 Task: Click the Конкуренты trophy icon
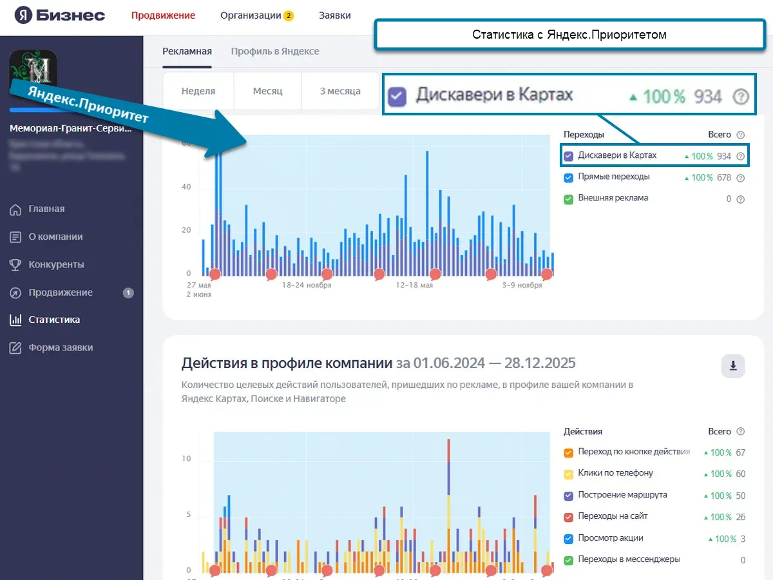pos(16,265)
